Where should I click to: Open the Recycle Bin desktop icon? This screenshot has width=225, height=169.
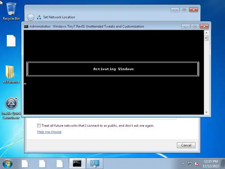pos(11,12)
